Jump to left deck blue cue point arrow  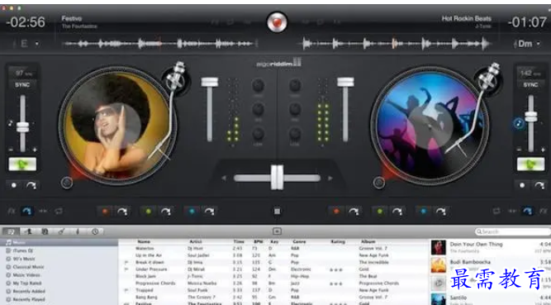click(x=209, y=212)
